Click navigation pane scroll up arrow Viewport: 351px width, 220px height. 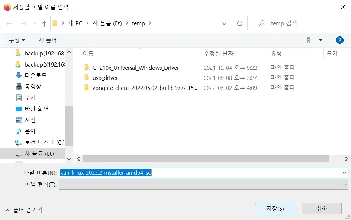coord(69,52)
